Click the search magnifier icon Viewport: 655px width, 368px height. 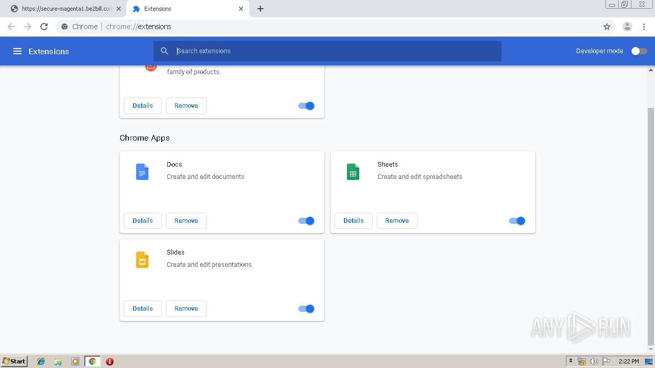pyautogui.click(x=164, y=51)
